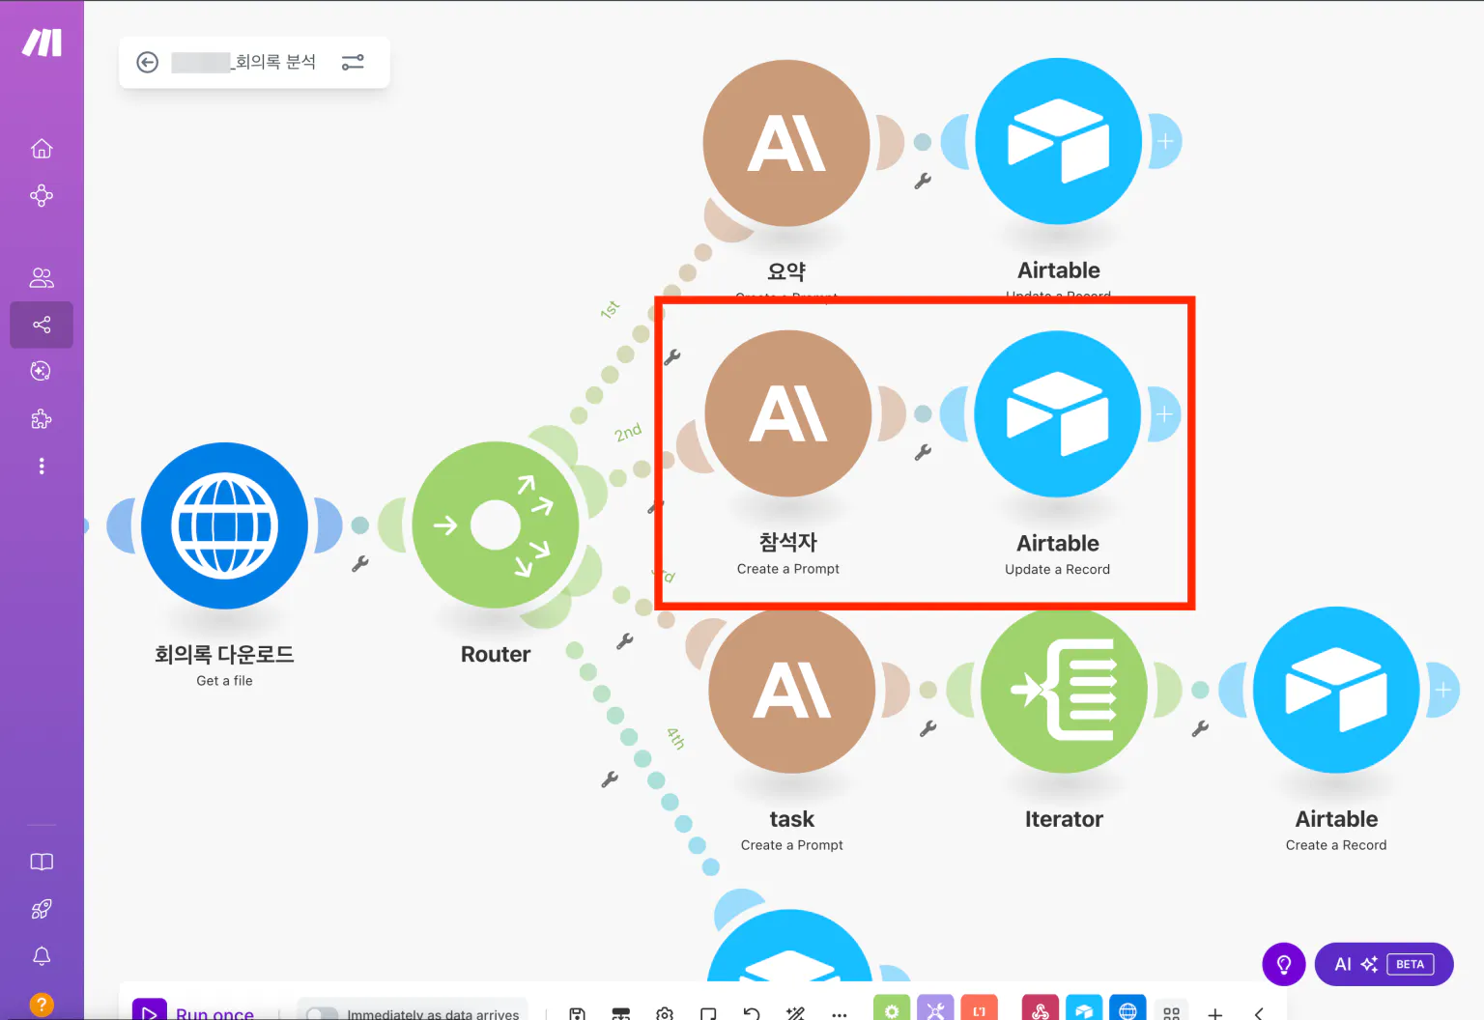
Task: Click the '1st' route label
Action: pos(610,310)
